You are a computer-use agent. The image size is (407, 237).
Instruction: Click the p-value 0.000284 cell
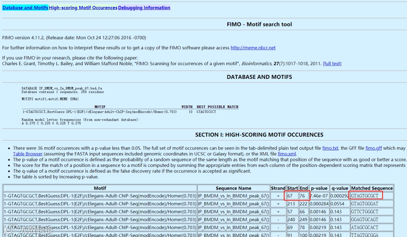tap(319, 204)
